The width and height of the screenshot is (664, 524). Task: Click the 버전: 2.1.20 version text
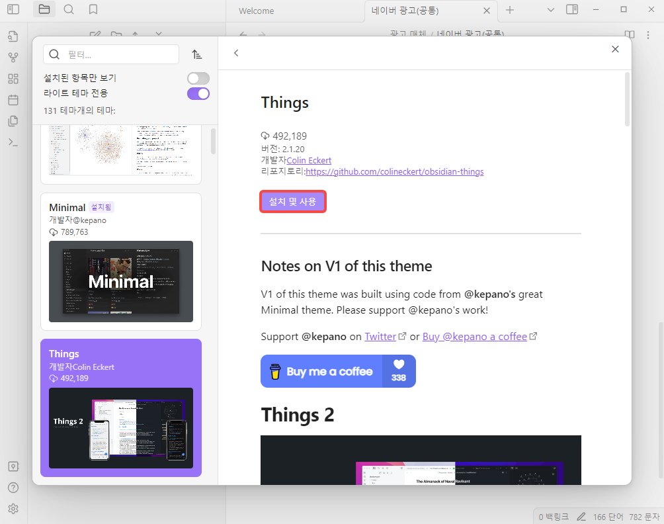[x=282, y=149]
